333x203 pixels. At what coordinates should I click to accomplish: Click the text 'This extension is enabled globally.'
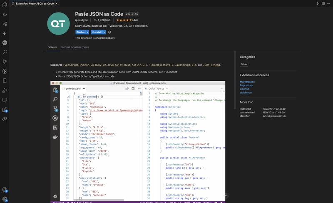[x=95, y=38]
